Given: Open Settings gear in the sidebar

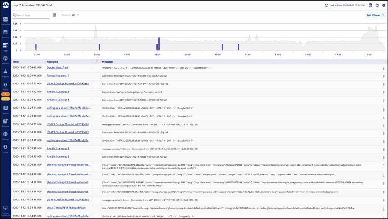Looking at the screenshot, I should (5, 135).
